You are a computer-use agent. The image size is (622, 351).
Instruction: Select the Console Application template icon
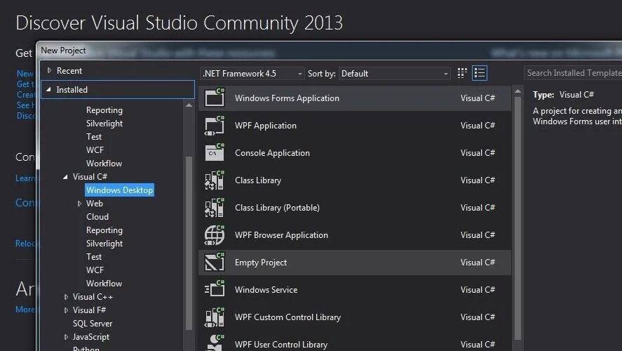(x=215, y=152)
